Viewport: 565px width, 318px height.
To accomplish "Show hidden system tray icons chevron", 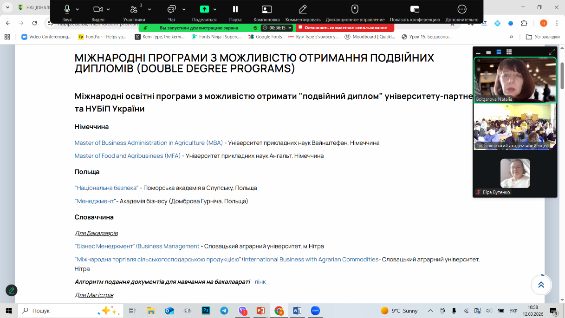I will coord(430,311).
